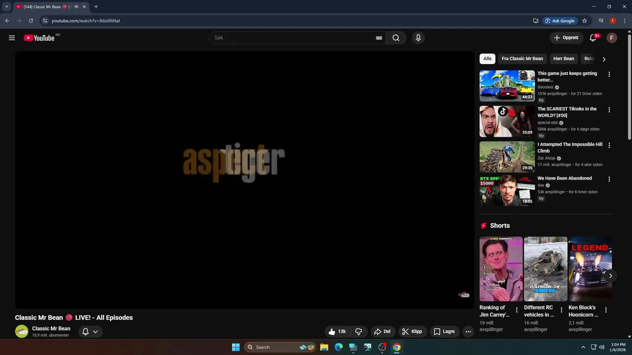
Task: Install app icon in address bar
Action: tap(536, 21)
